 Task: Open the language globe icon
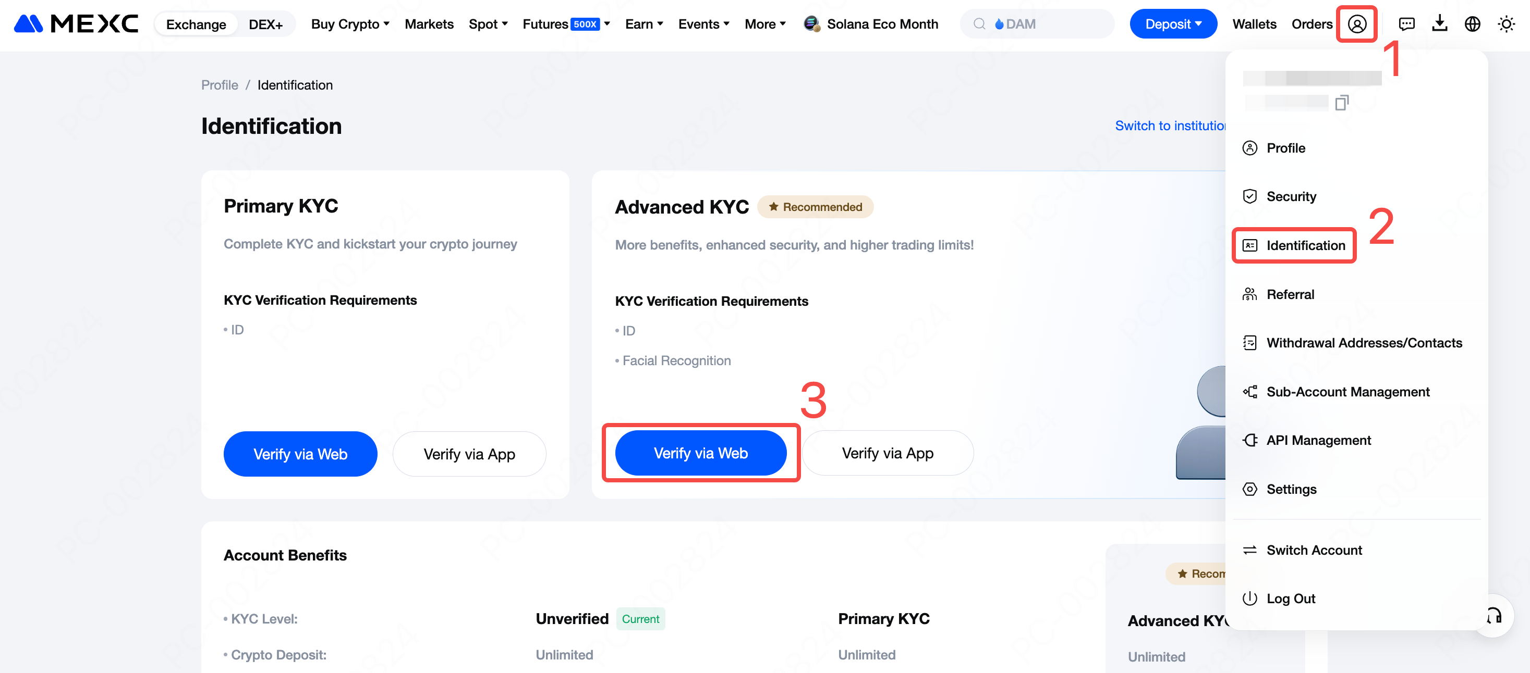(1472, 24)
